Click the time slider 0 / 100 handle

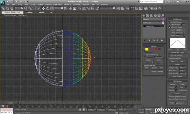(x=10, y=103)
